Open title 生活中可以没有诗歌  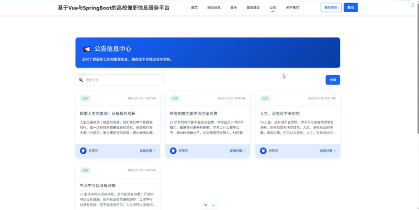pos(97,185)
